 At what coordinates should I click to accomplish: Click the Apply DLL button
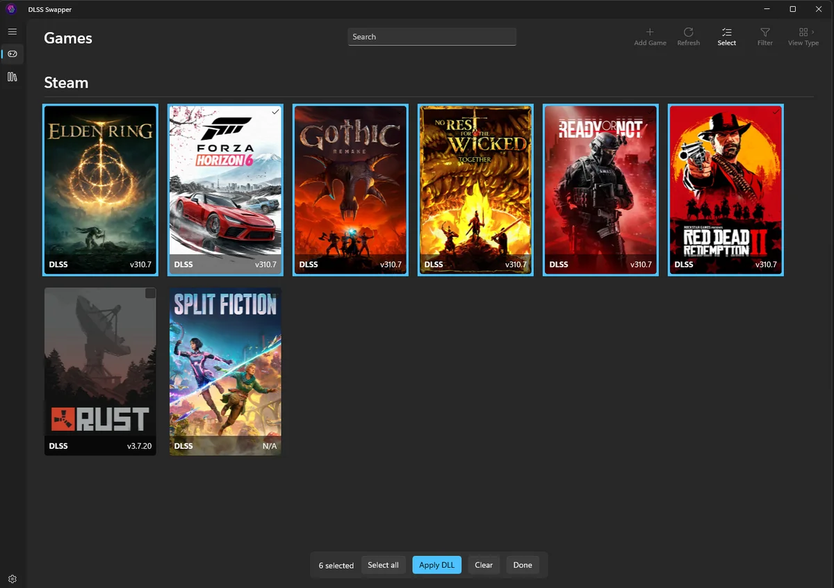click(436, 565)
